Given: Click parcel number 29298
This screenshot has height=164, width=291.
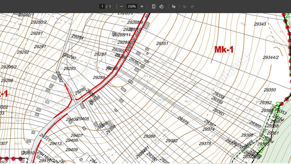Looking at the screenshot, I should (x=7, y=80).
